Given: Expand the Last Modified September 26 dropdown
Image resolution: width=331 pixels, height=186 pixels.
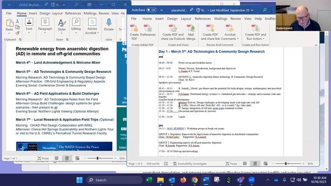Looking at the screenshot, I should click(x=252, y=10).
